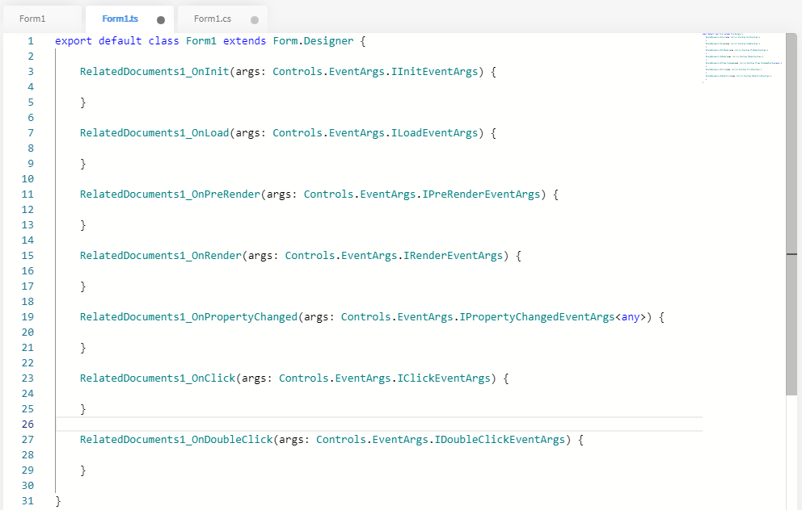This screenshot has height=510, width=802.
Task: Click the 'export' keyword on line 1
Action: click(x=74, y=41)
